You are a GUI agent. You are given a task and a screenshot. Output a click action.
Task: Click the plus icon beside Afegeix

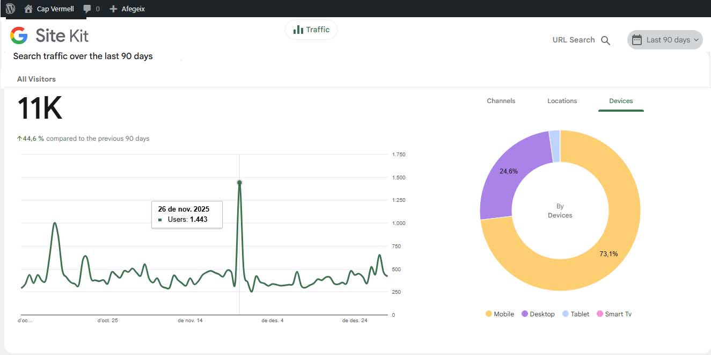point(113,9)
